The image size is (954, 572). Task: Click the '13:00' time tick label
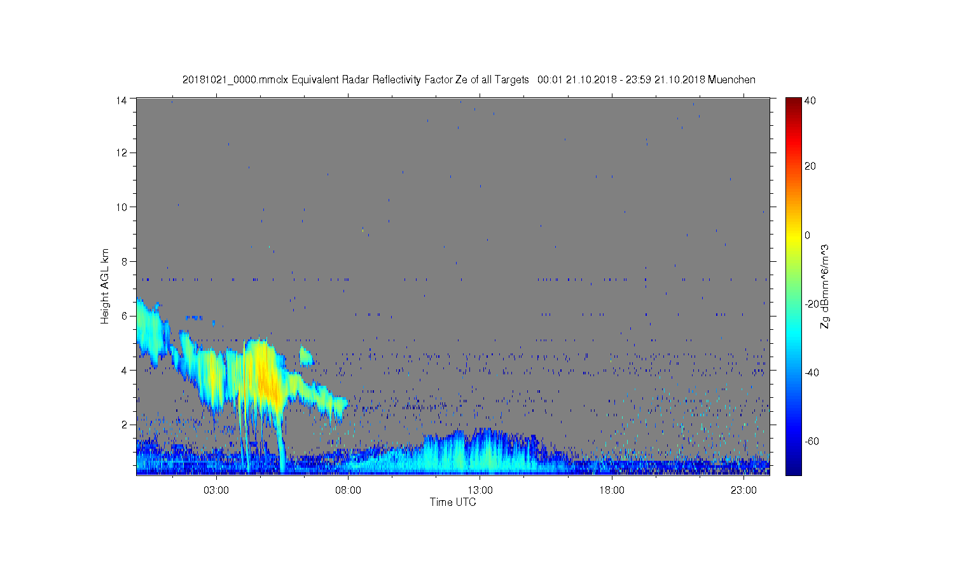(x=480, y=491)
